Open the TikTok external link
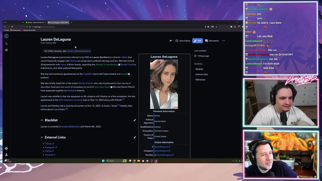 49,151
